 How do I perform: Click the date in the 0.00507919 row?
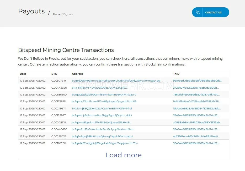33,81
